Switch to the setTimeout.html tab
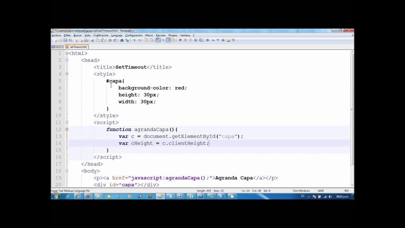This screenshot has width=405, height=228. 76,47
